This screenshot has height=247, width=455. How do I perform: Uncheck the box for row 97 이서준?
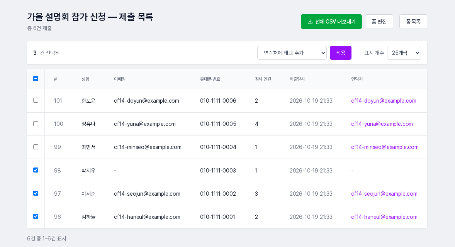coord(36,193)
